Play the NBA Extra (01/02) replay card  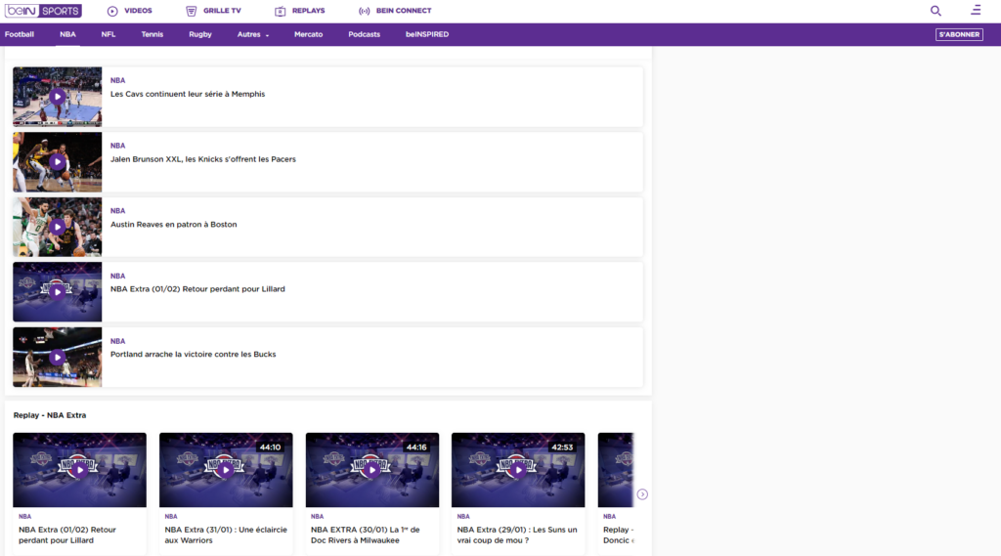(x=80, y=470)
